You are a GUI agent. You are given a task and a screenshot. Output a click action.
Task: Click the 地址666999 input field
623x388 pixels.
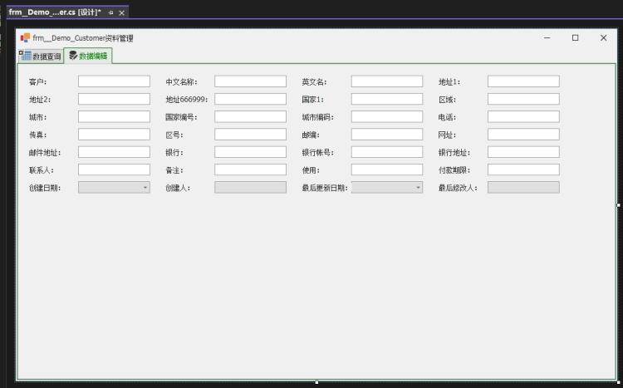(250, 99)
